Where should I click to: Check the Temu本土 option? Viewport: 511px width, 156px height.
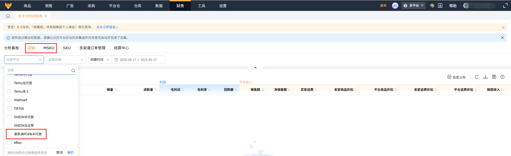[x=9, y=91]
